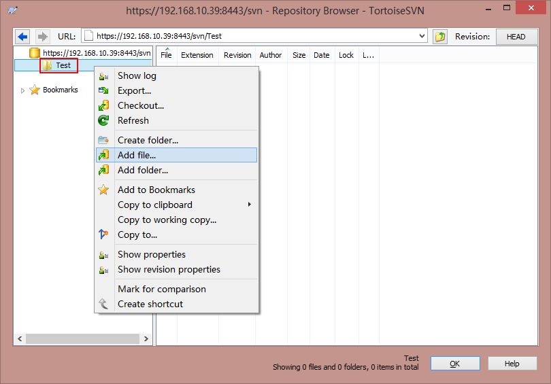This screenshot has width=551, height=384.
Task: Select Show revision properties entry
Action: (176, 270)
